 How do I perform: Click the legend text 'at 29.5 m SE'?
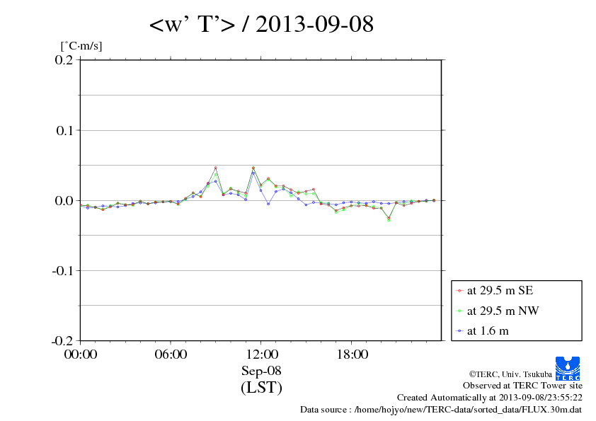pyautogui.click(x=500, y=291)
